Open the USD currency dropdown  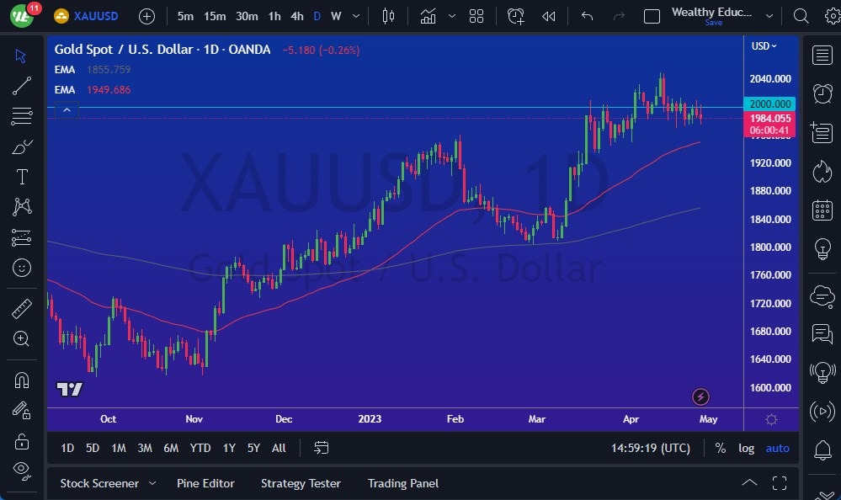click(x=764, y=46)
